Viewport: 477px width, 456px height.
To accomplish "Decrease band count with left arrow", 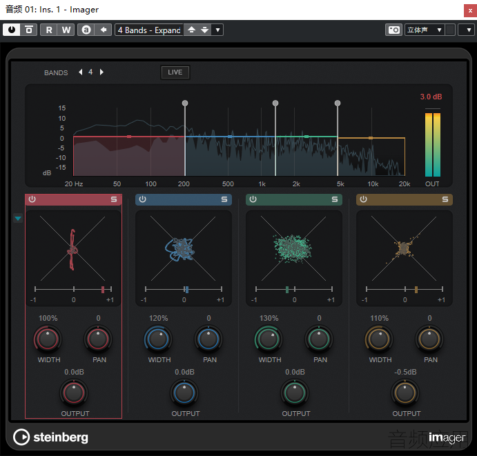I will click(81, 72).
